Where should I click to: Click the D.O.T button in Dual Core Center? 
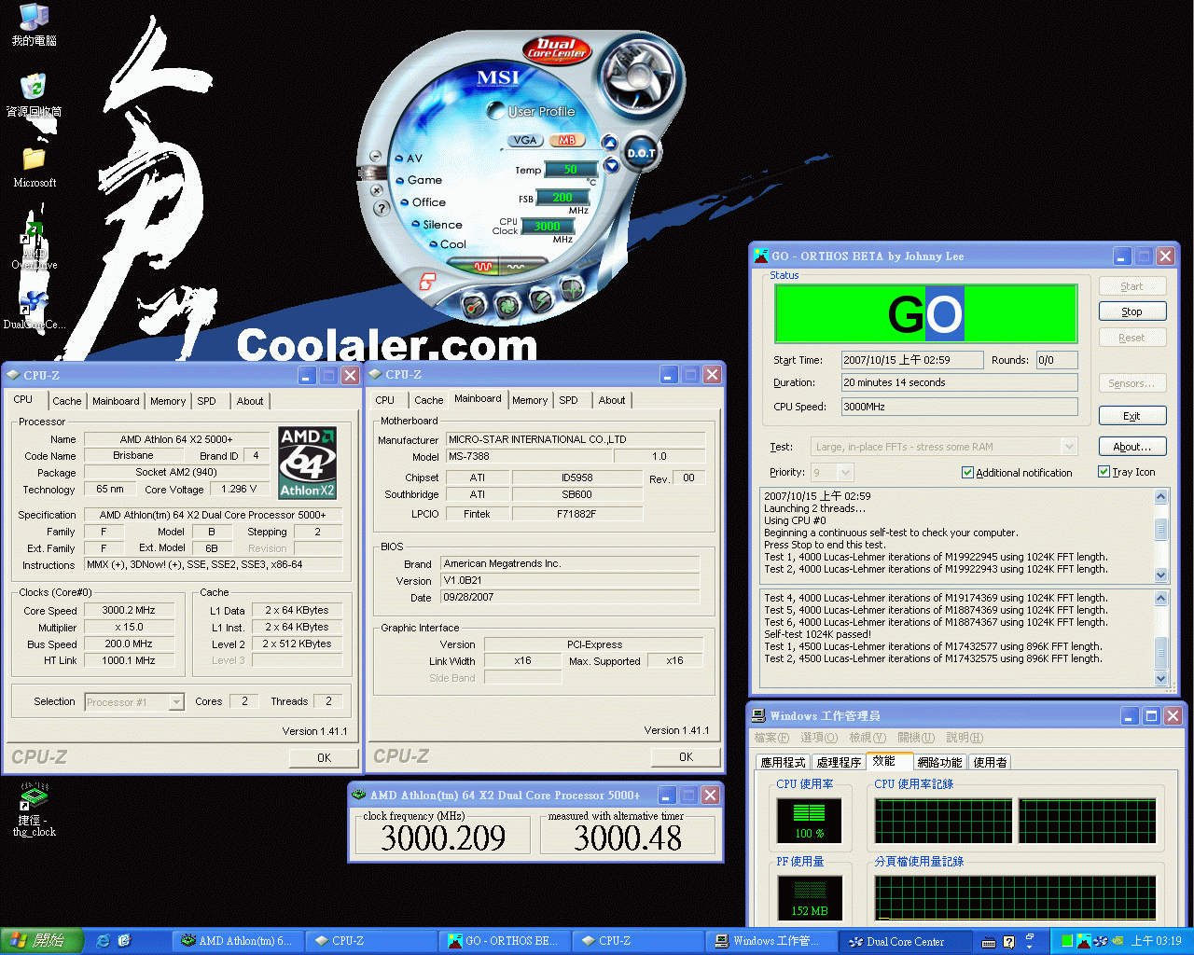[641, 153]
